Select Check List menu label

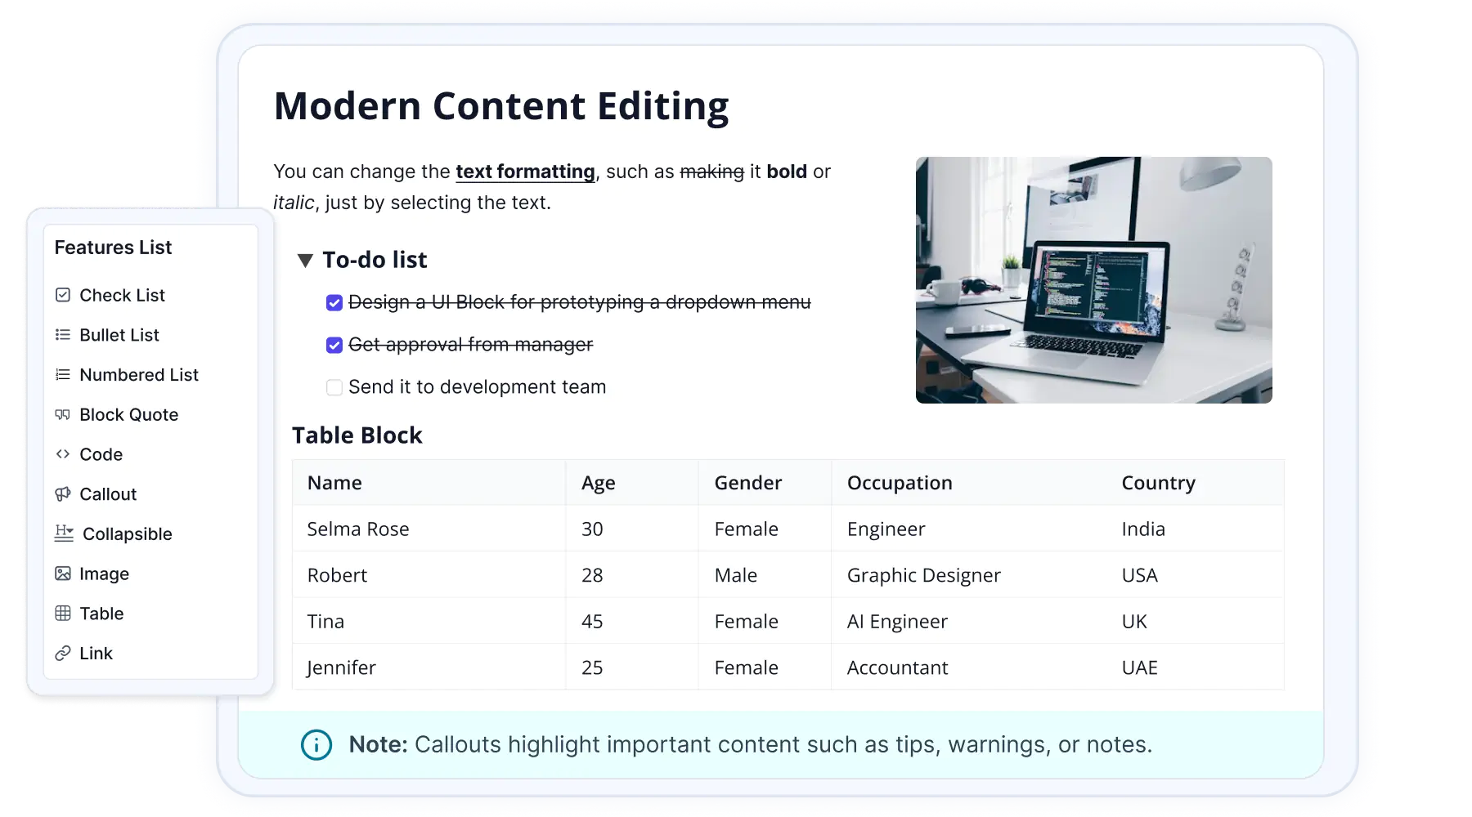tap(122, 295)
